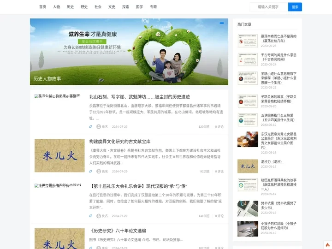The image size is (332, 249).
Task: Click author avatar icon under 北山石刻 article
Action: tap(99, 127)
